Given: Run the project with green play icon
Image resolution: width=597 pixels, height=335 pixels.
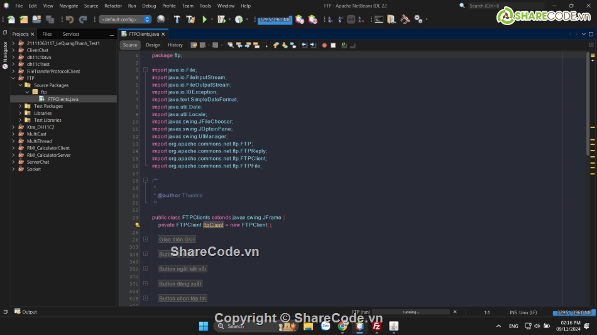Looking at the screenshot, I should [x=204, y=19].
